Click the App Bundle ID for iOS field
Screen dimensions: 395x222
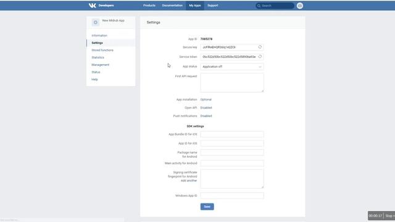(x=232, y=134)
